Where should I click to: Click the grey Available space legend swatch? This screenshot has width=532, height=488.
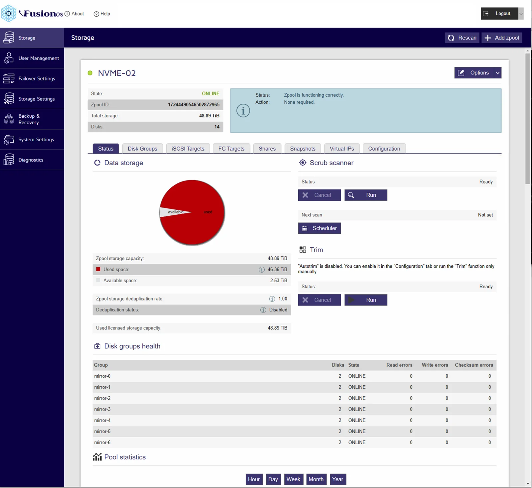(98, 280)
